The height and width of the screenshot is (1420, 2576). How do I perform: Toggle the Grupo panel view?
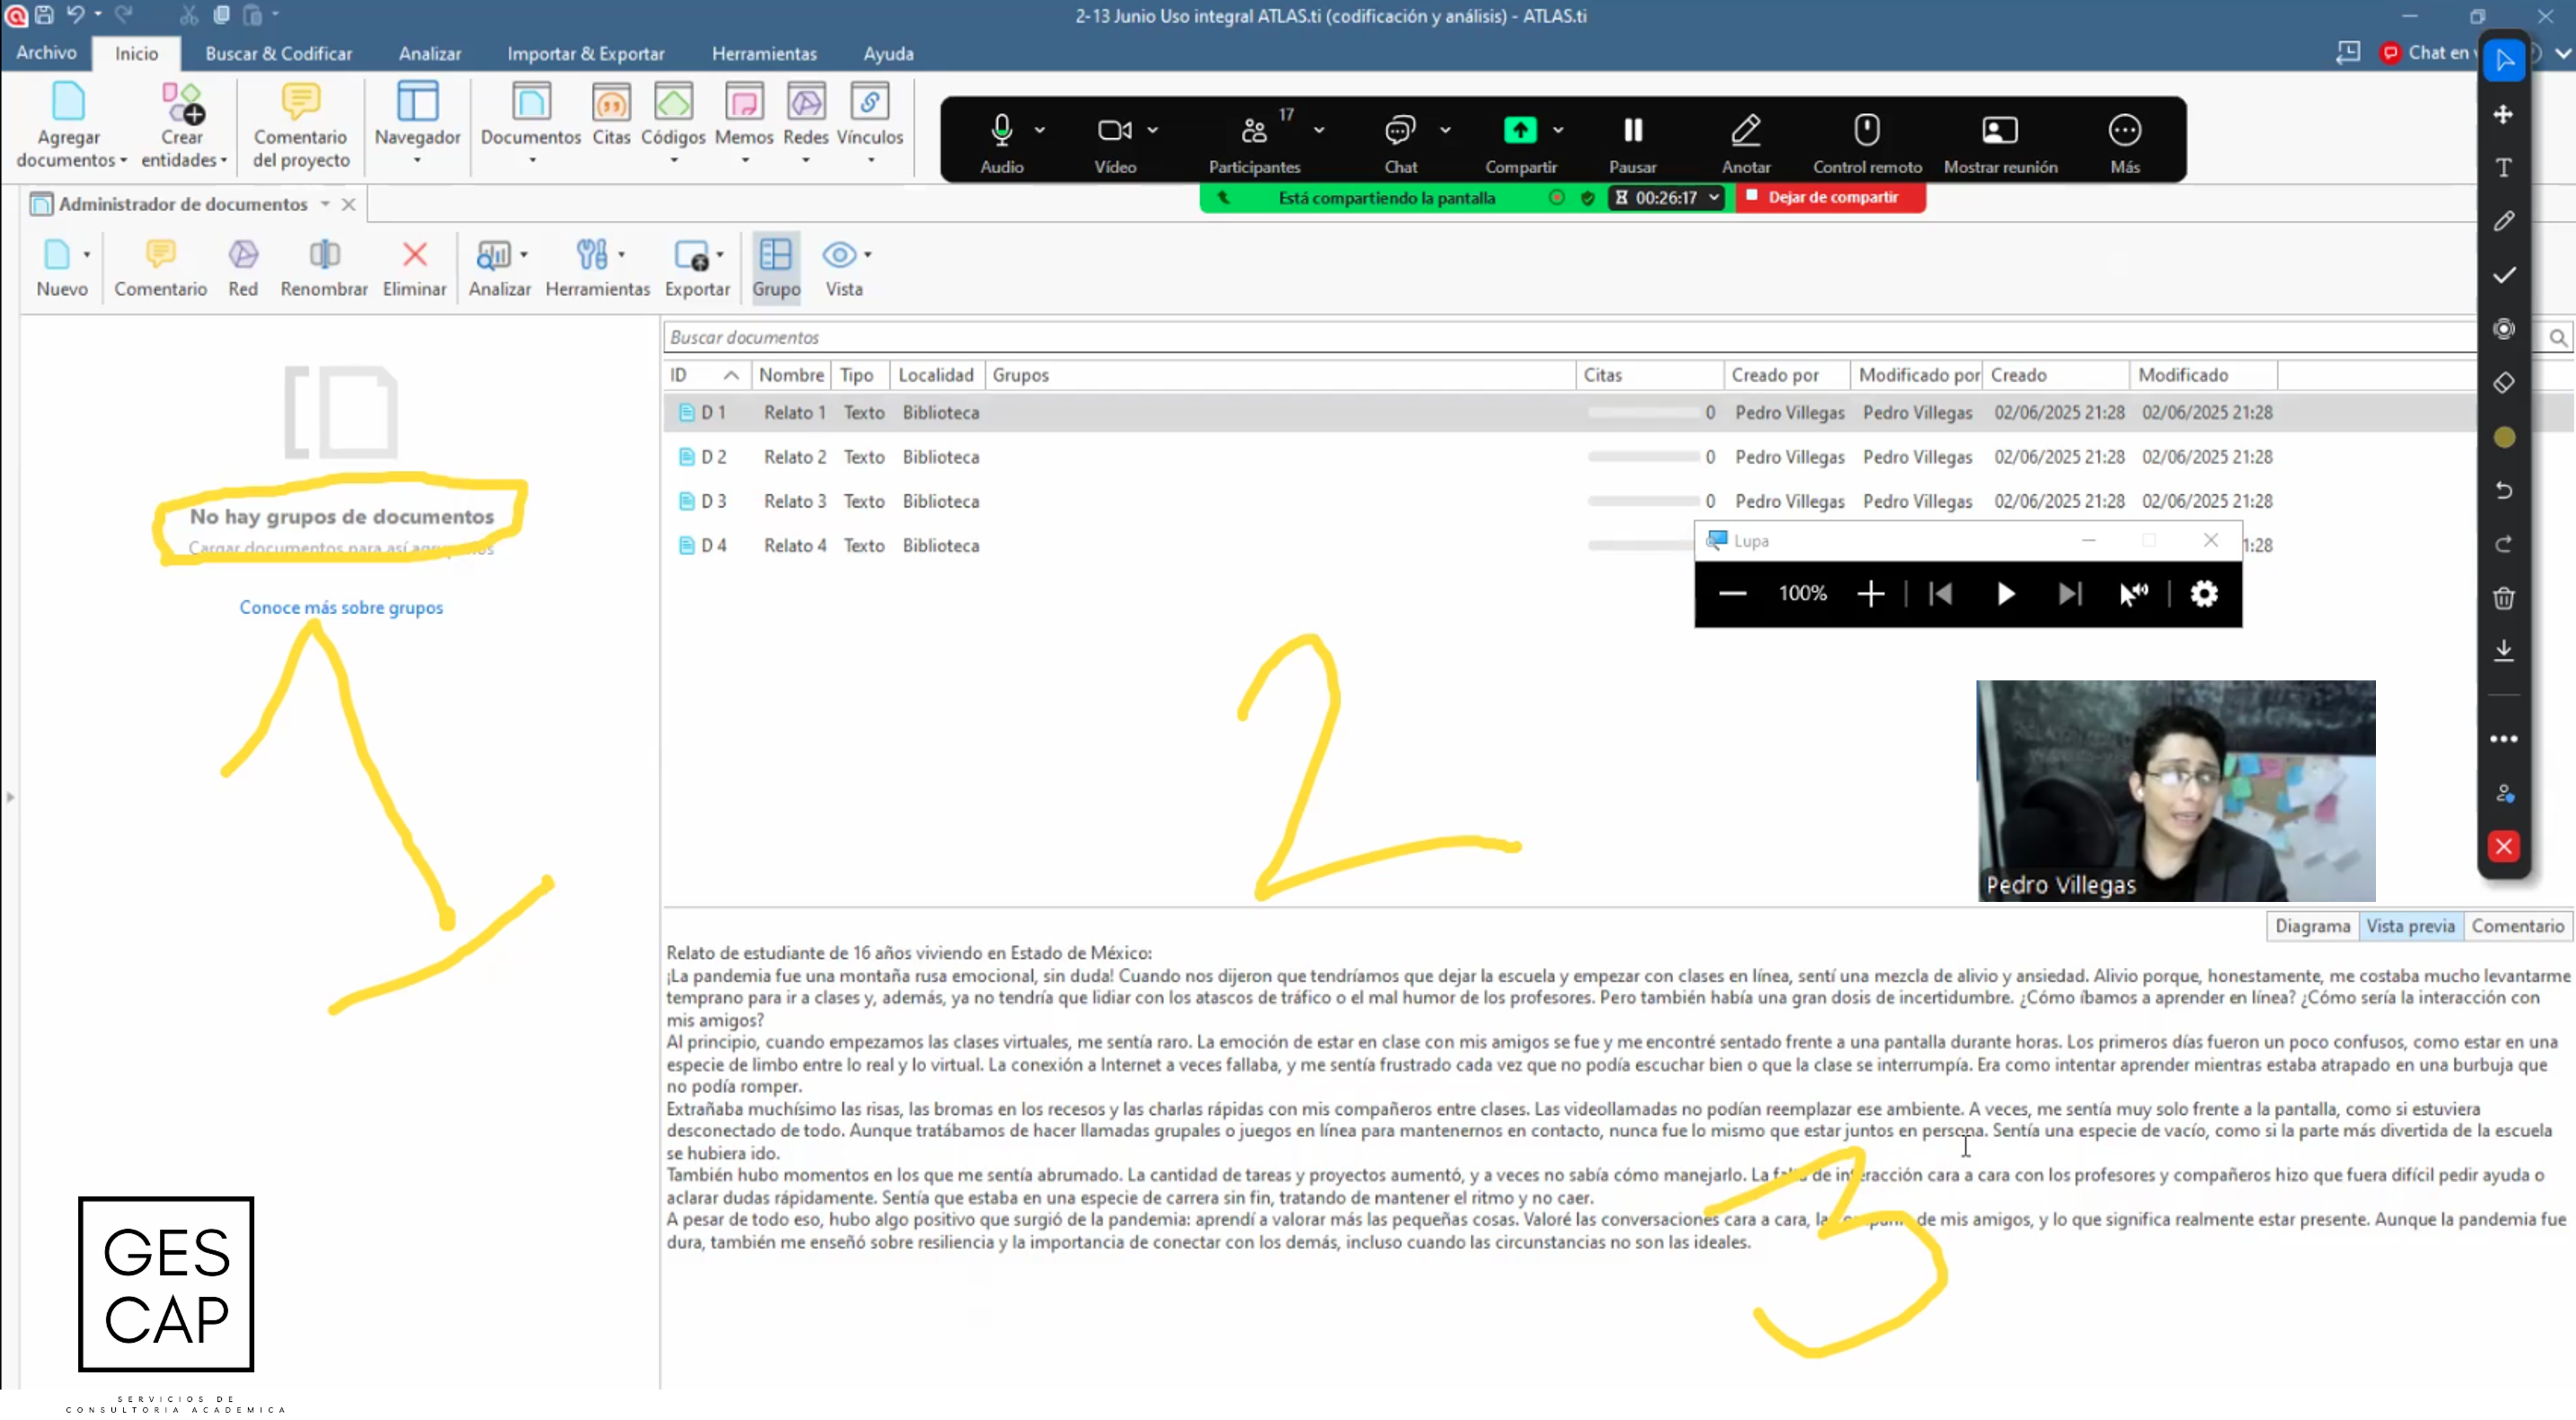point(776,267)
